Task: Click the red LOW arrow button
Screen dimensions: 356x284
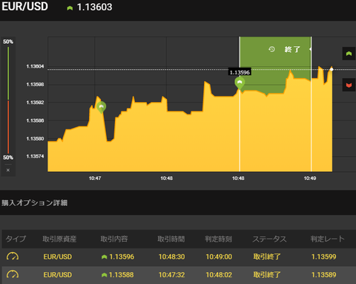Action: click(x=349, y=85)
